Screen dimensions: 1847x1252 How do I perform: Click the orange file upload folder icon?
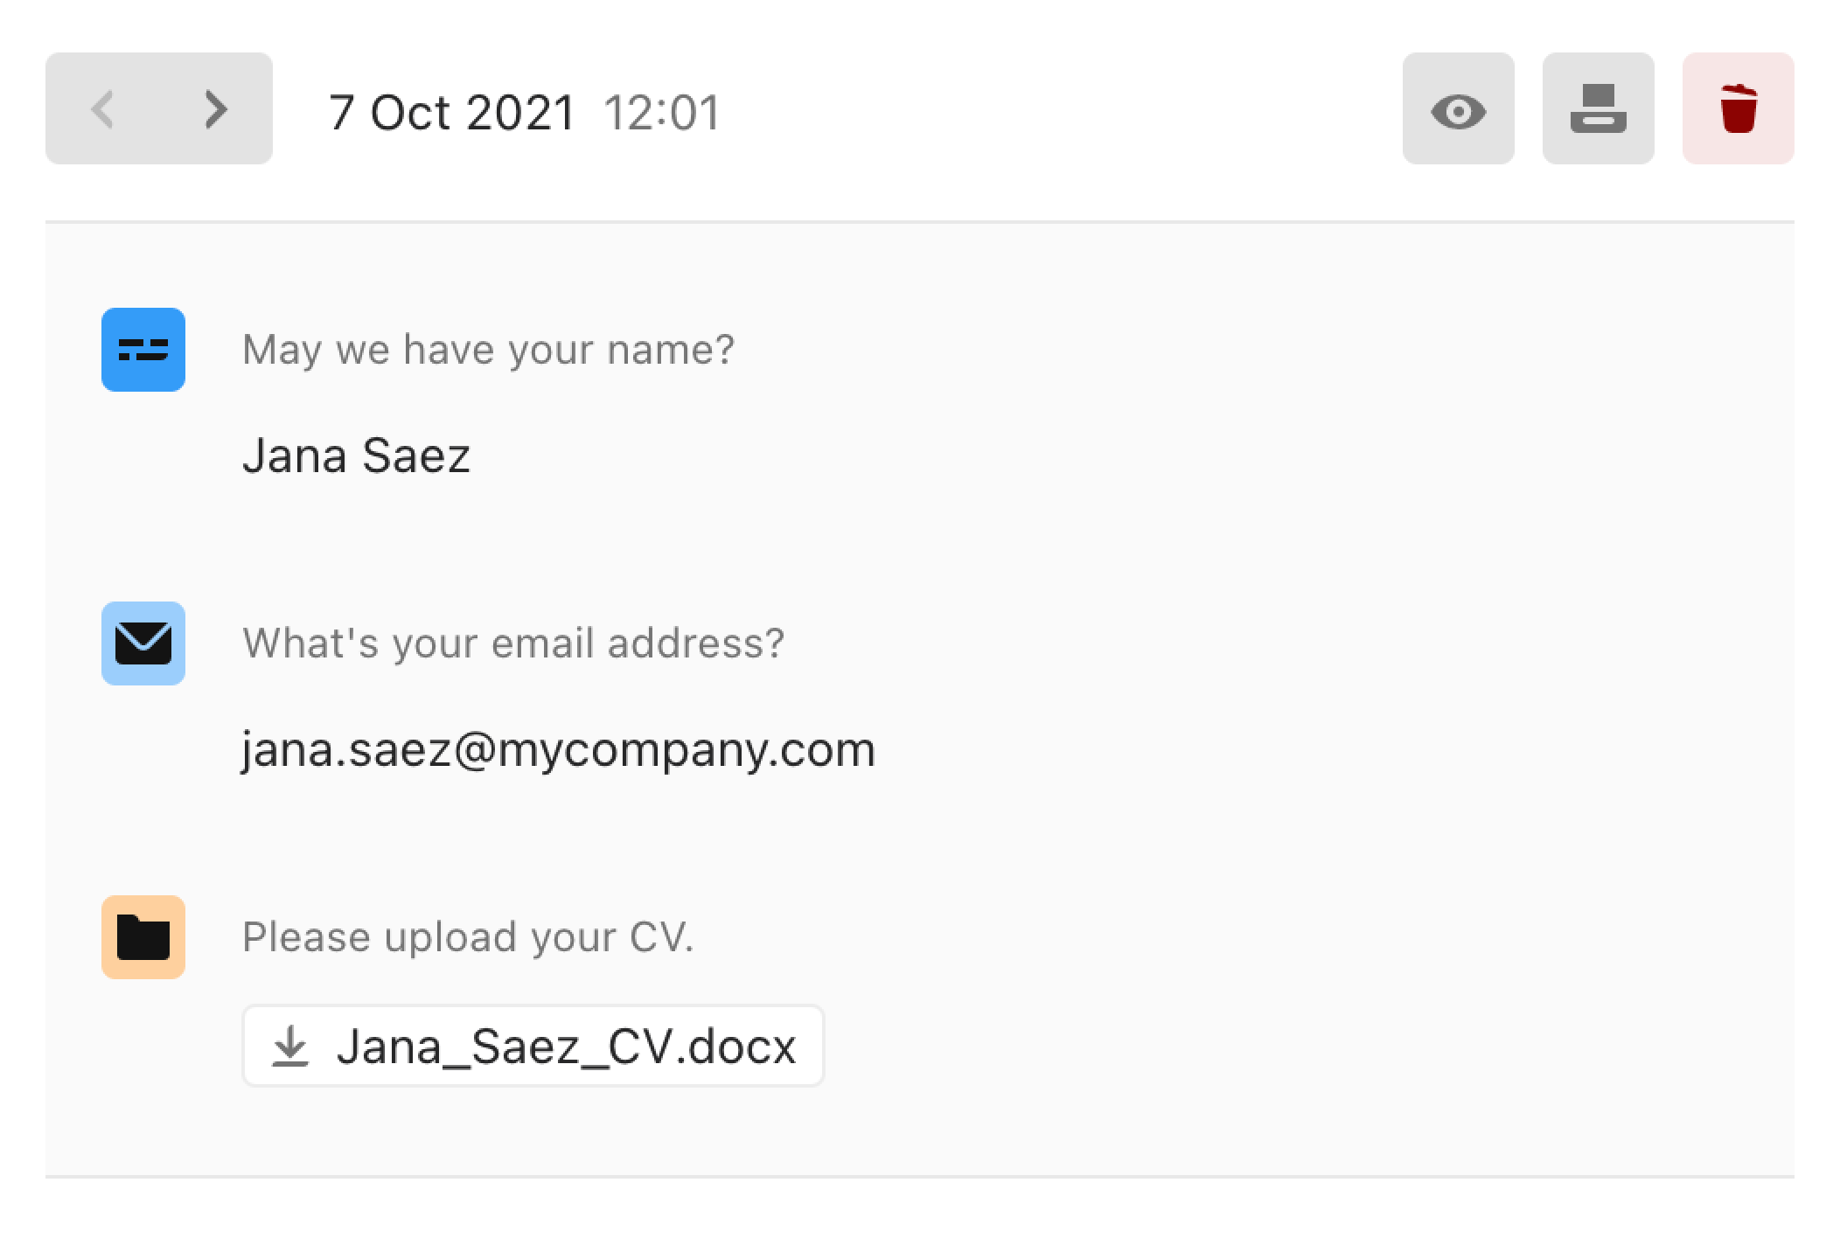143,937
